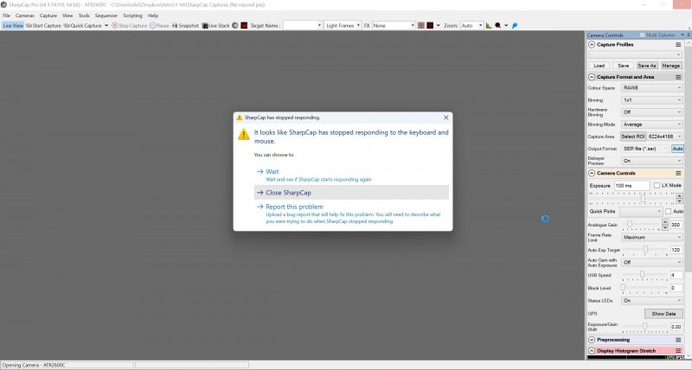Click Start Capture in the toolbar

tap(43, 26)
